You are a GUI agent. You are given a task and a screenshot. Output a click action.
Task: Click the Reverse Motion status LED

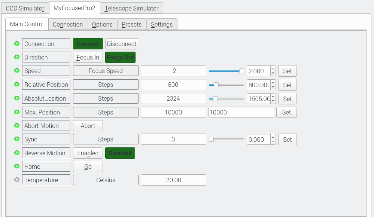point(17,153)
